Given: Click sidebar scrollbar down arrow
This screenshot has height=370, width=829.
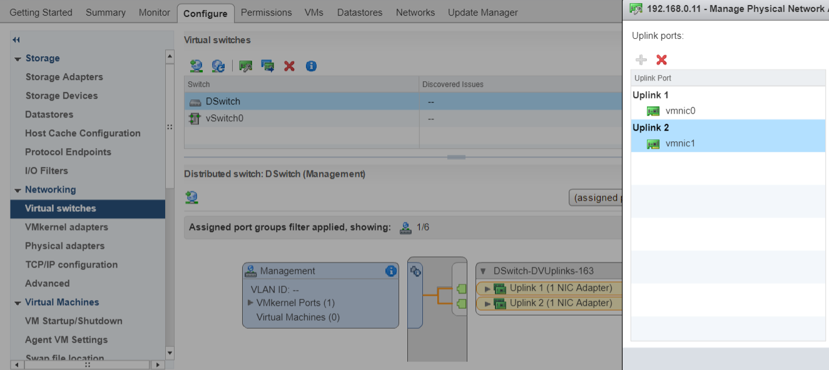Looking at the screenshot, I should tap(170, 353).
